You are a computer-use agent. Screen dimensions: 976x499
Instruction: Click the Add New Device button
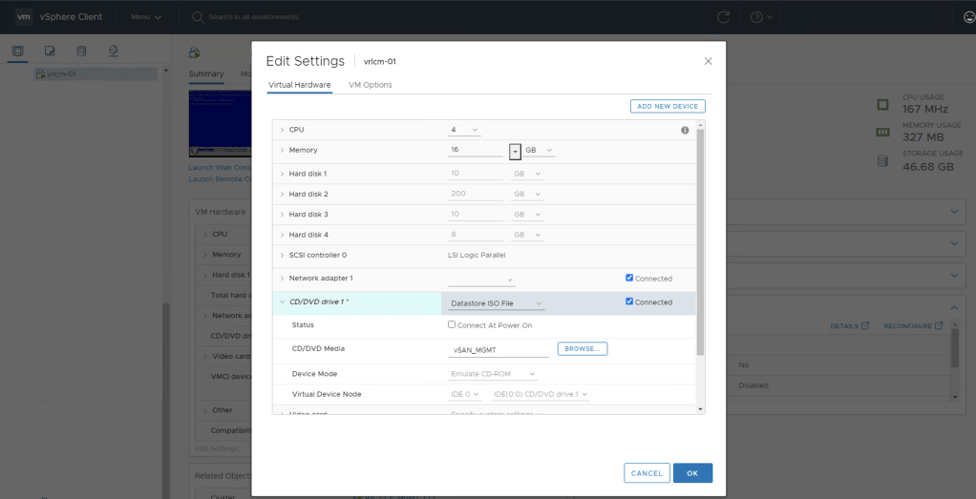point(668,106)
